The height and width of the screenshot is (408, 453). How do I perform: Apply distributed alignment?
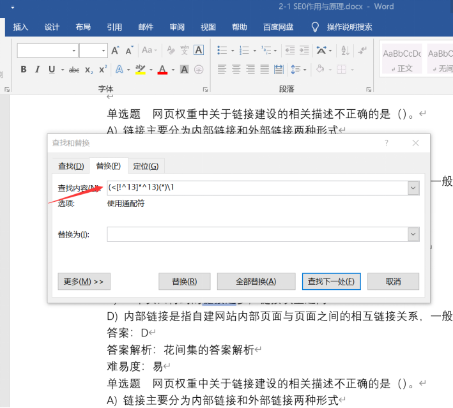click(x=279, y=70)
